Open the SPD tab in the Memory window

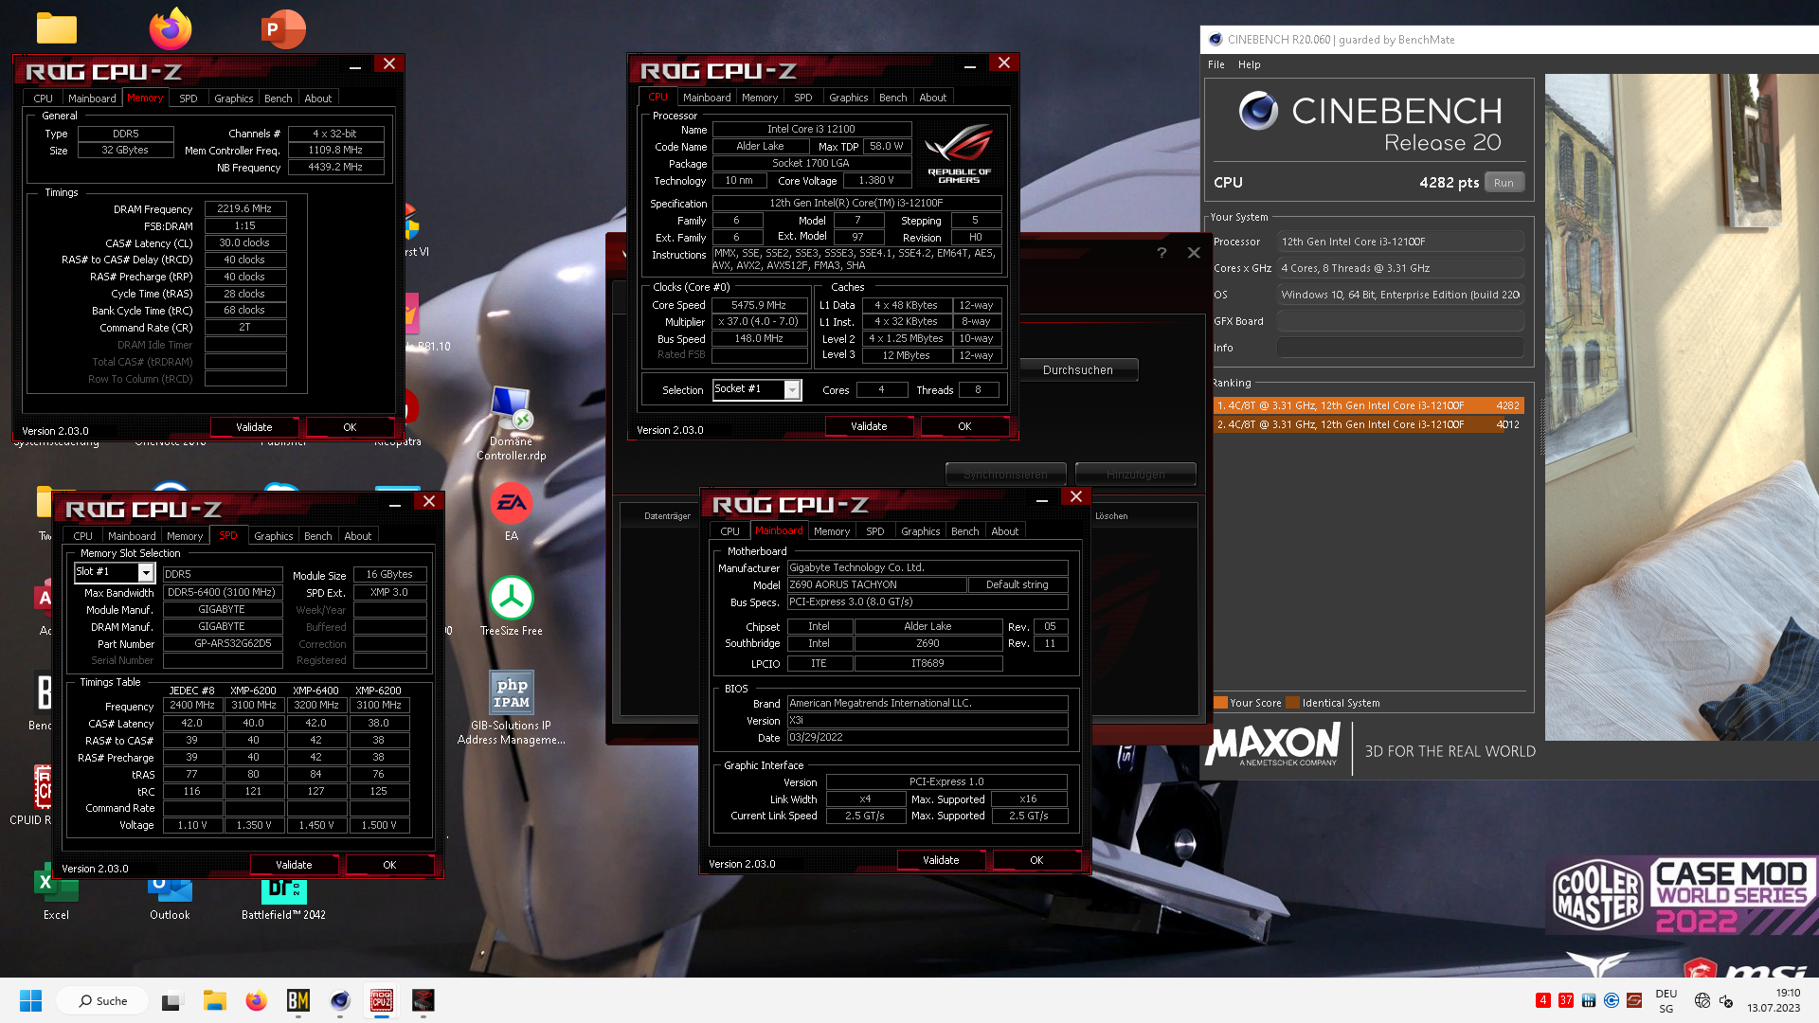[189, 99]
